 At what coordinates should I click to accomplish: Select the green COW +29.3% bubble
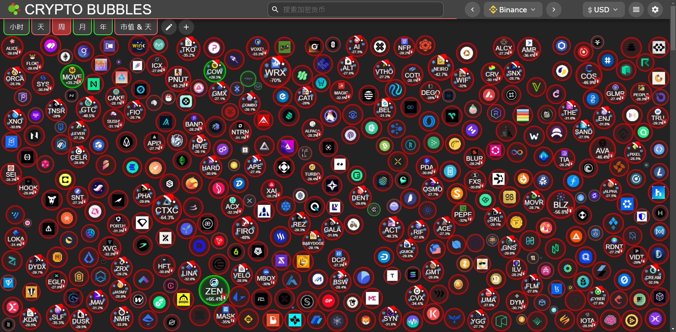[215, 71]
